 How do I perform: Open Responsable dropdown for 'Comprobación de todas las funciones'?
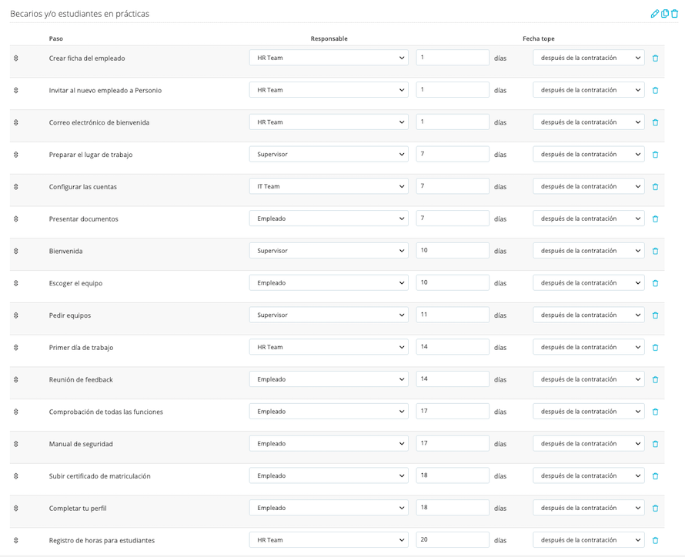click(329, 411)
